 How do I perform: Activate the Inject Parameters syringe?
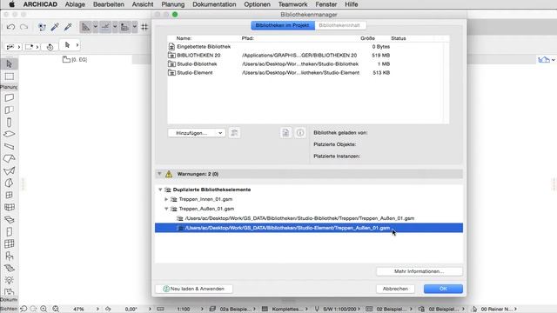click(68, 27)
